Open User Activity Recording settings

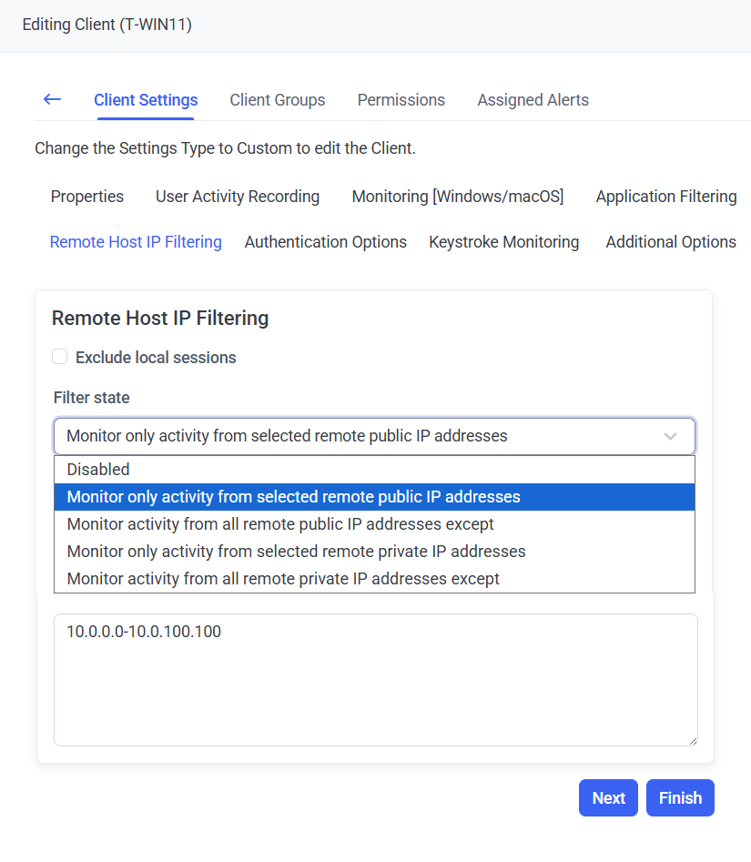238,197
